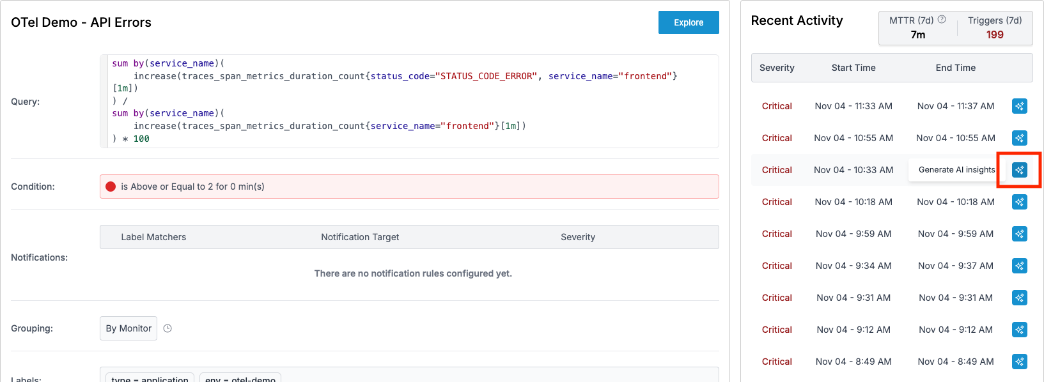1044x382 pixels.
Task: Click the red condition status dot
Action: pos(111,187)
